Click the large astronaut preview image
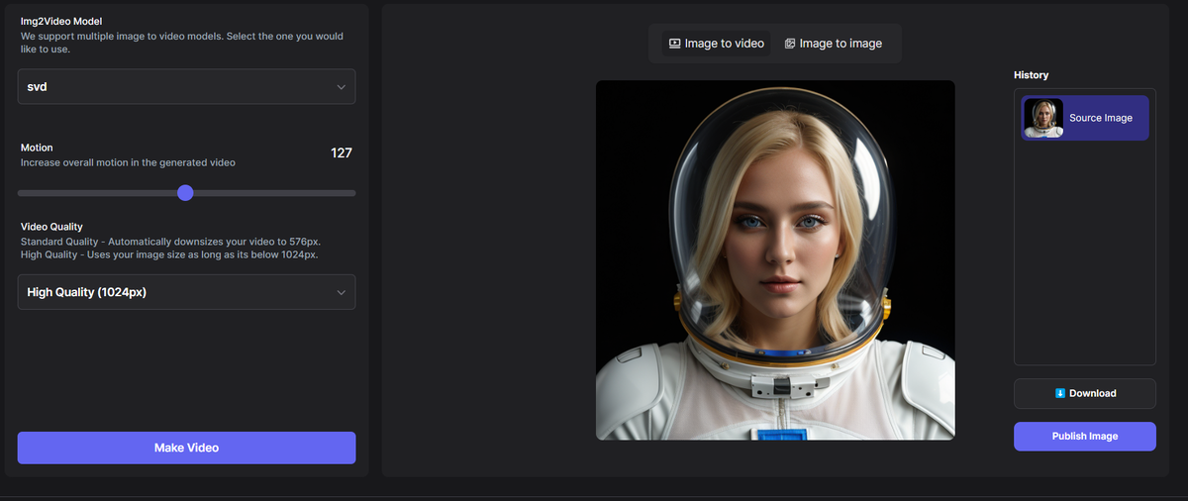The image size is (1188, 501). click(x=775, y=260)
